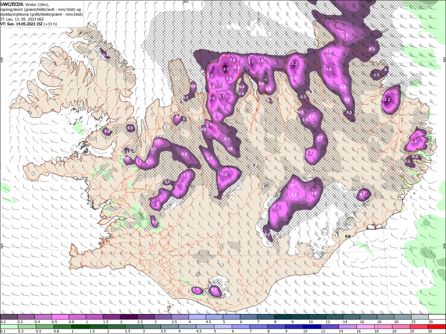Click the 'slydda/snjókoma' legend description line
446x334 pixels.
[x=41, y=14]
